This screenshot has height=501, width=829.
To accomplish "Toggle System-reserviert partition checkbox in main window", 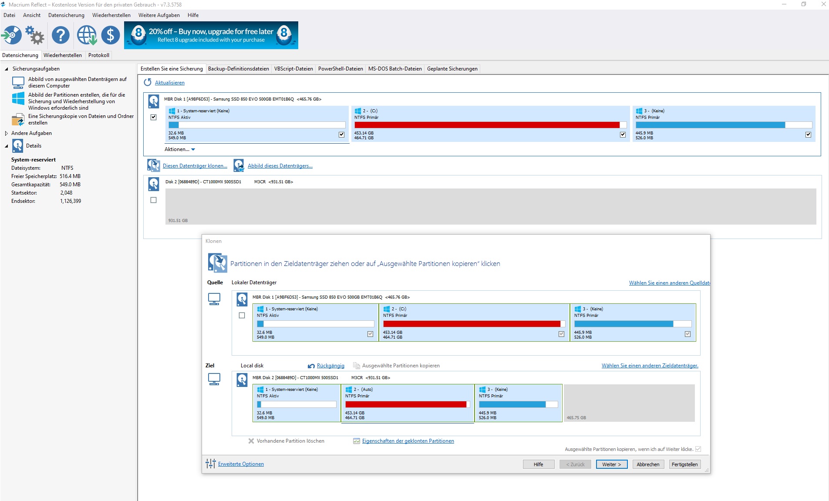I will point(341,134).
